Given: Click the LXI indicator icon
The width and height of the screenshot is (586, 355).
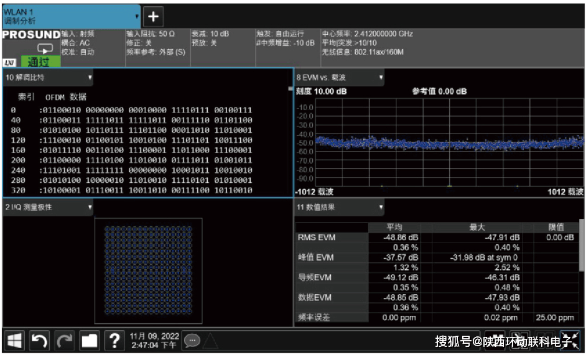Looking at the screenshot, I should [9, 62].
